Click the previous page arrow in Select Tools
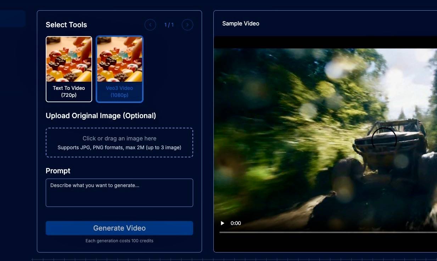This screenshot has height=261, width=437. coord(150,25)
